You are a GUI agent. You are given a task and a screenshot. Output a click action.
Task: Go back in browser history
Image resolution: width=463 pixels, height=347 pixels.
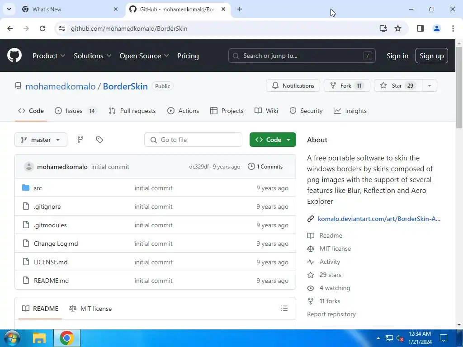coord(10,28)
